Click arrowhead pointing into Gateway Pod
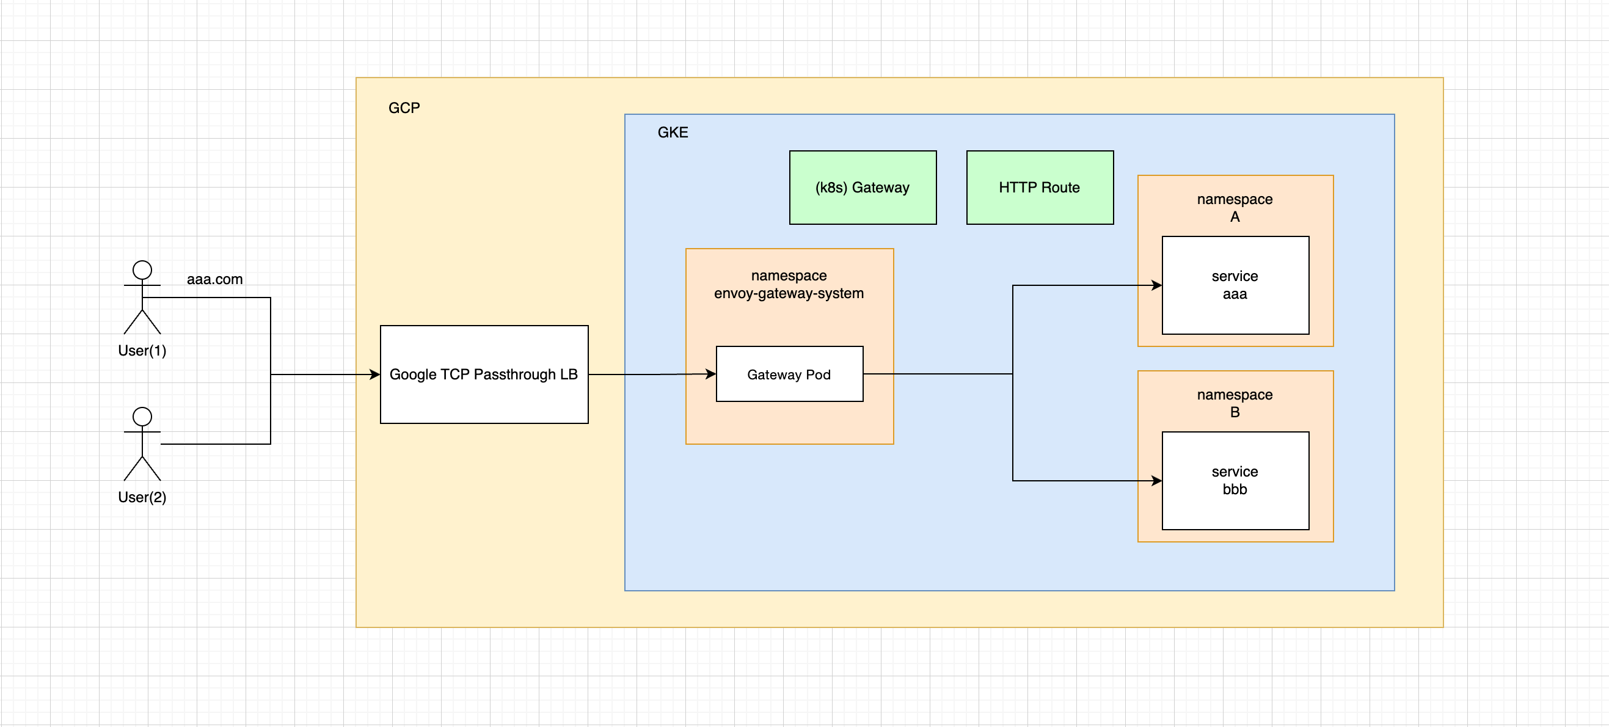This screenshot has width=1609, height=727. click(710, 374)
